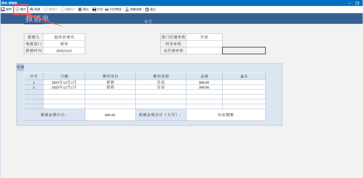The height and width of the screenshot is (178, 363).
Task: Select the empty 财务审批 field
Action: tap(204, 44)
